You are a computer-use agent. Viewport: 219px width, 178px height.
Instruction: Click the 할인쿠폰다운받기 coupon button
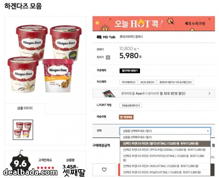coord(129,71)
